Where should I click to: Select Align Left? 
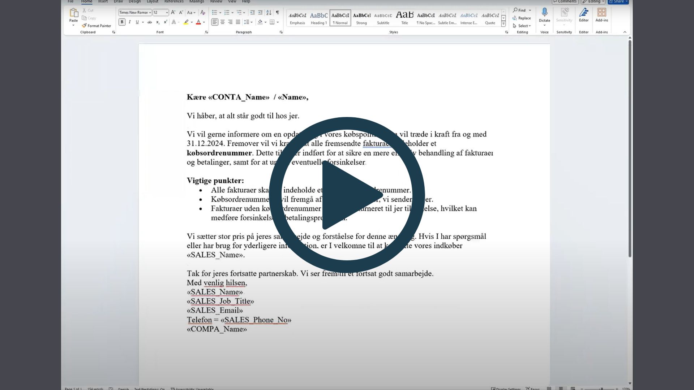(215, 22)
